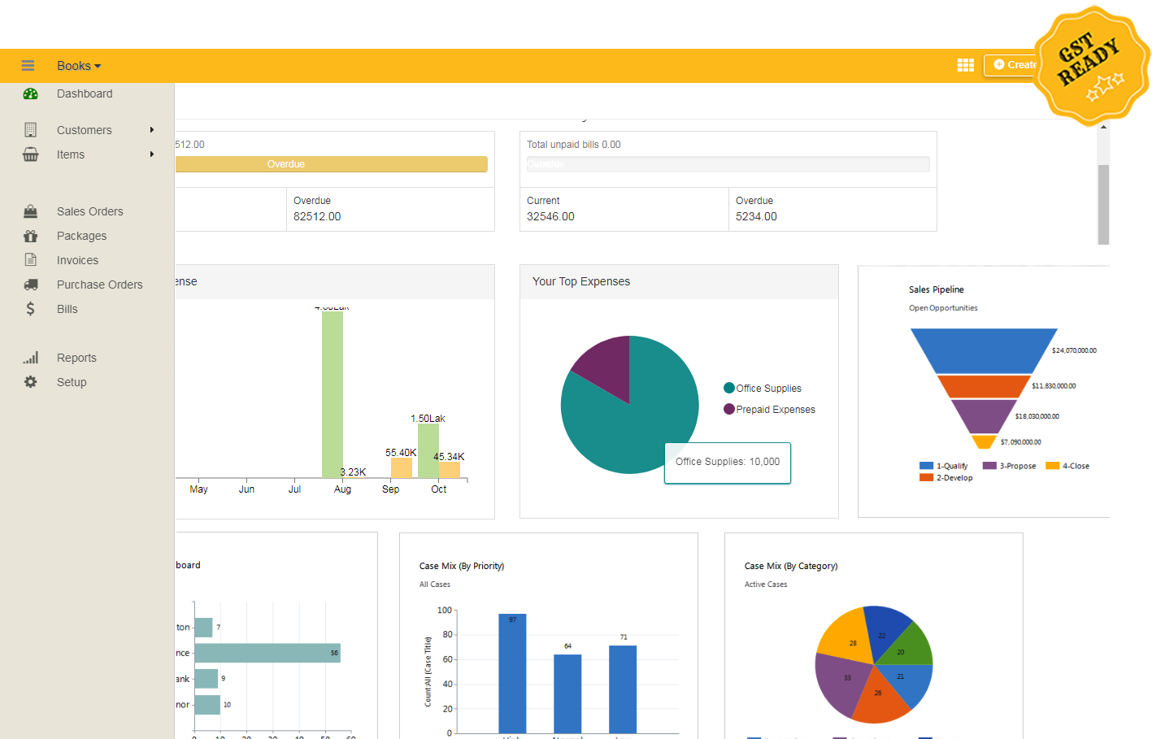Screen dimensions: 1152x739
Task: Open Reports in sidebar
Action: (76, 358)
